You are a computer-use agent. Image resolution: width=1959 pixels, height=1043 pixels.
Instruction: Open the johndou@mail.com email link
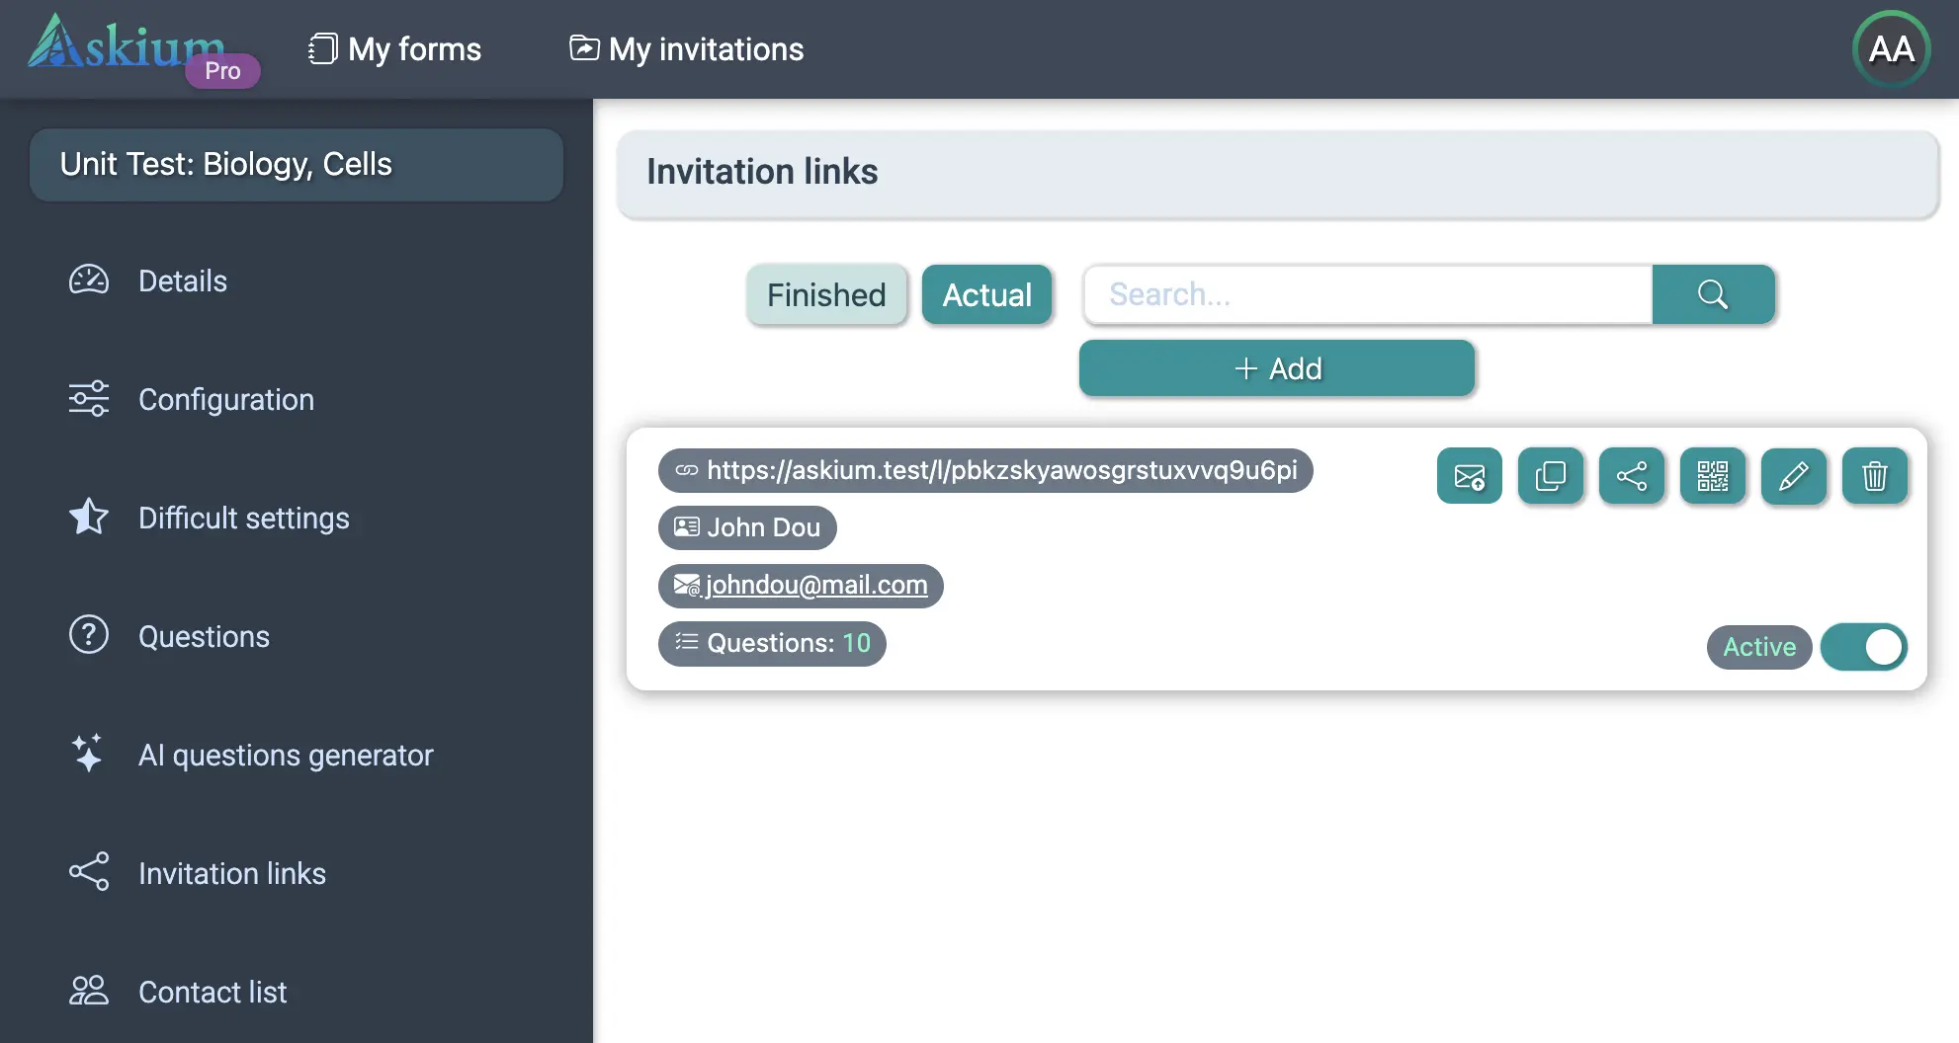(815, 586)
